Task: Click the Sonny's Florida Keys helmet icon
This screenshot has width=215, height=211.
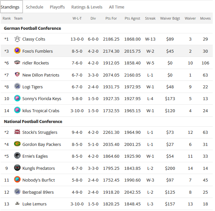Action: click(x=17, y=99)
